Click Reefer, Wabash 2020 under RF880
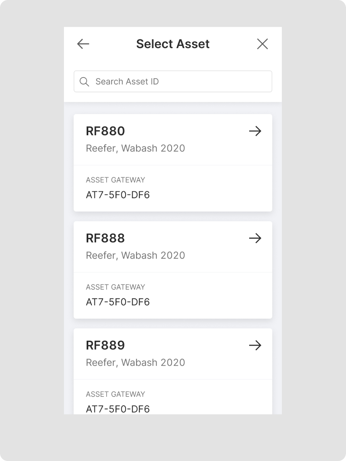The width and height of the screenshot is (346, 461). pyautogui.click(x=135, y=148)
